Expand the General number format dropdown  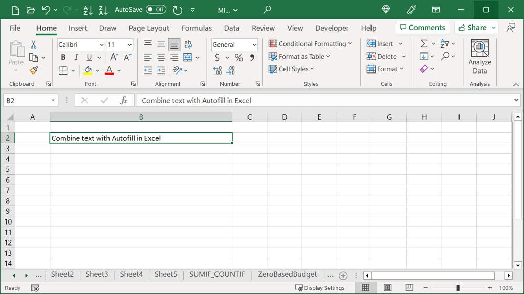pos(254,45)
